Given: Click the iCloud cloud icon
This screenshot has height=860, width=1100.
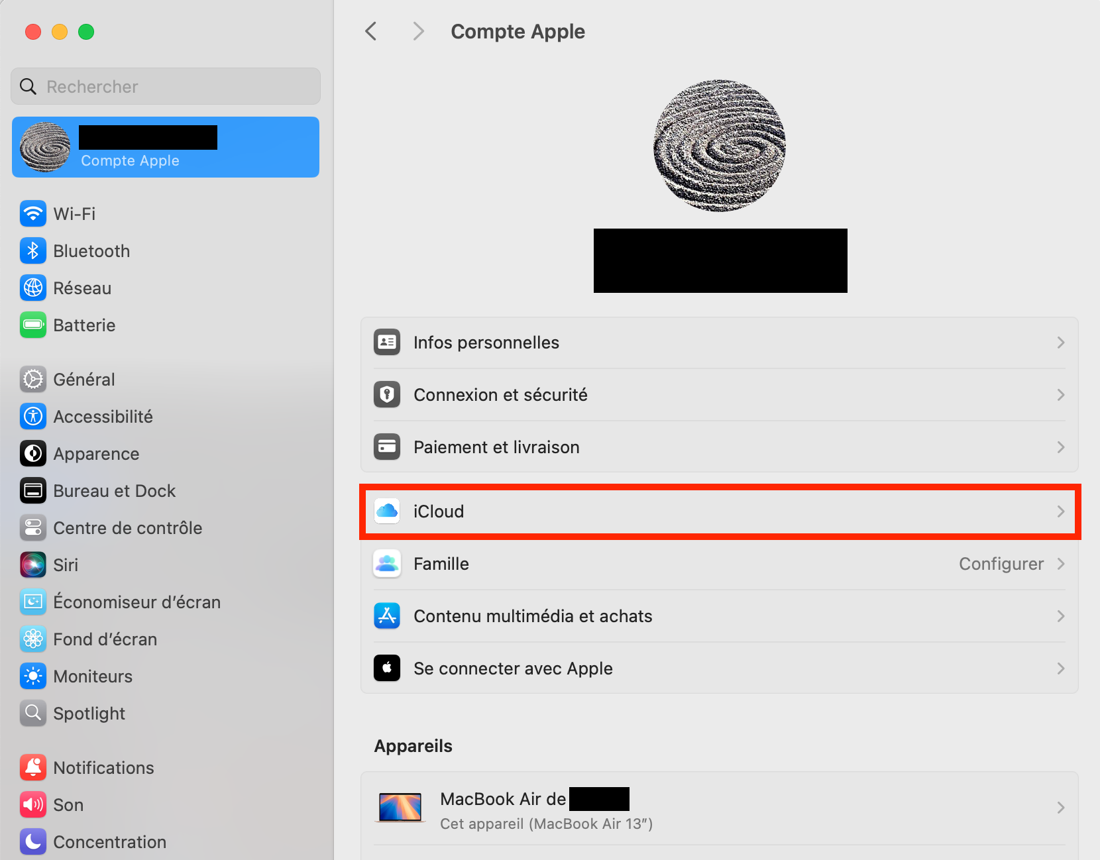Looking at the screenshot, I should tap(387, 511).
